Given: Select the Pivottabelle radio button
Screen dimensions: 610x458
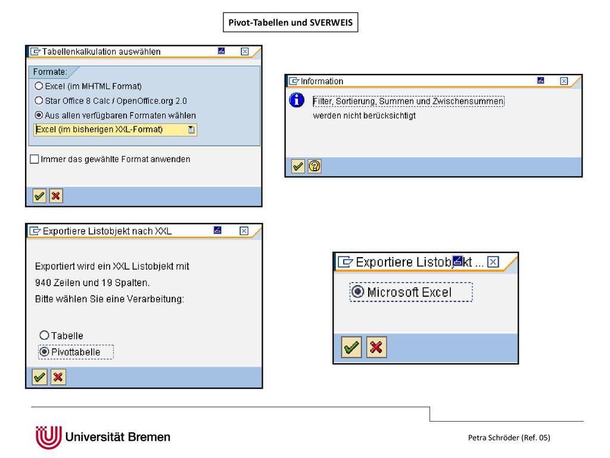Looking at the screenshot, I should 76,352.
